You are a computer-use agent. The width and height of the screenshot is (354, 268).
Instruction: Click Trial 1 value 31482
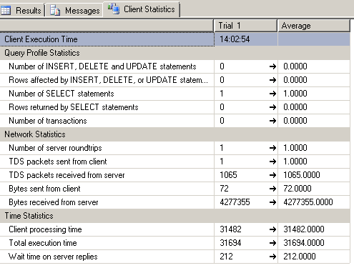pos(230,229)
